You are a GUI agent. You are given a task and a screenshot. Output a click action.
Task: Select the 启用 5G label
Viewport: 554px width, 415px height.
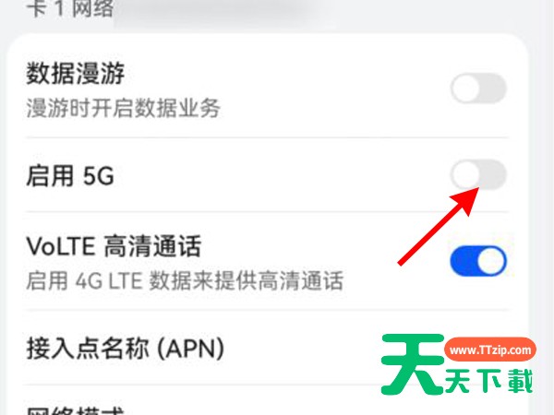(x=70, y=176)
